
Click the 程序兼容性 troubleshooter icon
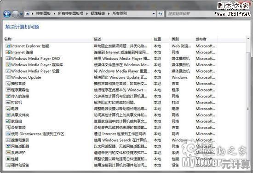(x=8, y=90)
